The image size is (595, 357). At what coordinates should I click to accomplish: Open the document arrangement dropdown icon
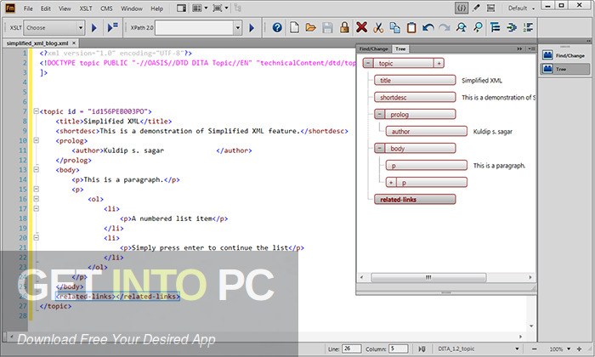tap(200, 8)
